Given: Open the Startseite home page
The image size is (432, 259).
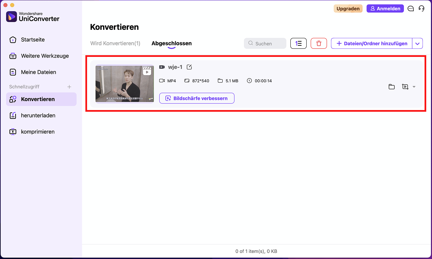Looking at the screenshot, I should click(x=41, y=40).
